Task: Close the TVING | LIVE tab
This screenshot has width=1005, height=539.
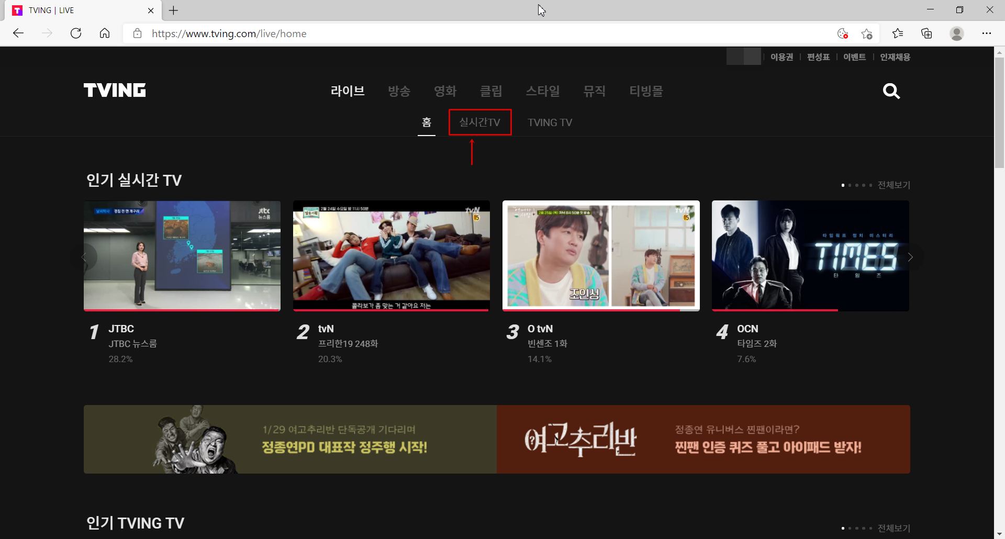Action: [x=151, y=10]
